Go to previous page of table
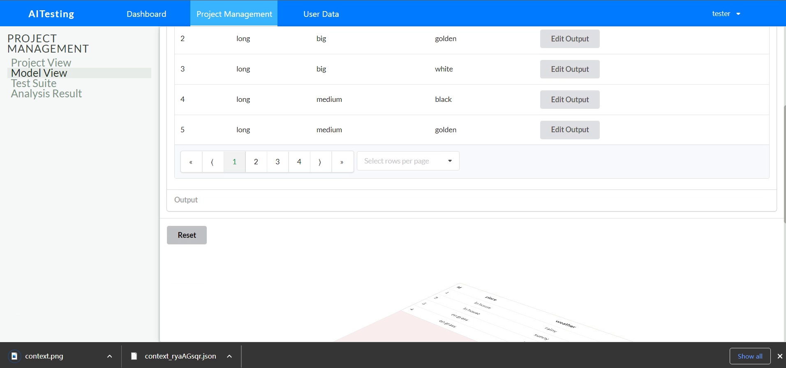This screenshot has height=368, width=786. point(213,162)
